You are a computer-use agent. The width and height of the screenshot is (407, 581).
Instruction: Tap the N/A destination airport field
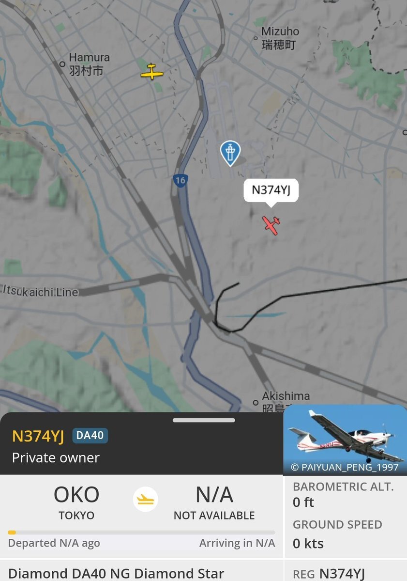(x=214, y=502)
